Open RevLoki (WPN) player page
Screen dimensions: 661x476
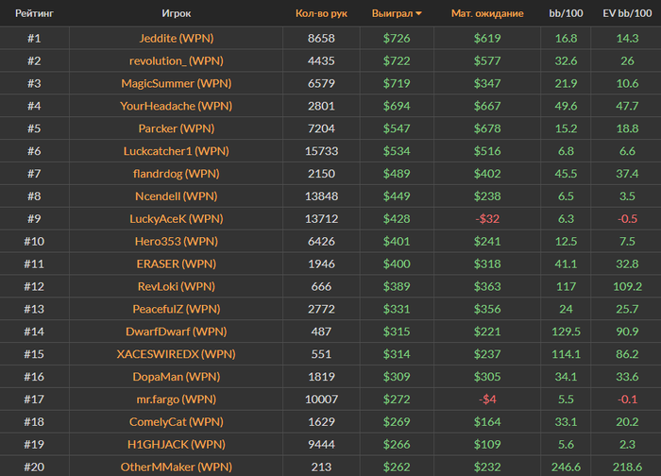tap(177, 286)
